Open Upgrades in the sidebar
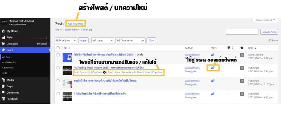281x115 pixels. [x=12, y=44]
